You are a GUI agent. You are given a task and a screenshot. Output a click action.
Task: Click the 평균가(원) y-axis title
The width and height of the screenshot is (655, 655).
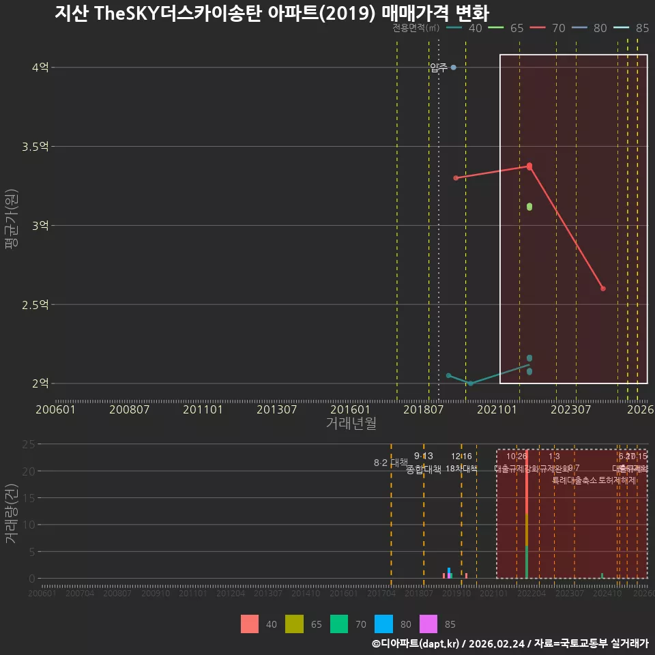(x=12, y=219)
